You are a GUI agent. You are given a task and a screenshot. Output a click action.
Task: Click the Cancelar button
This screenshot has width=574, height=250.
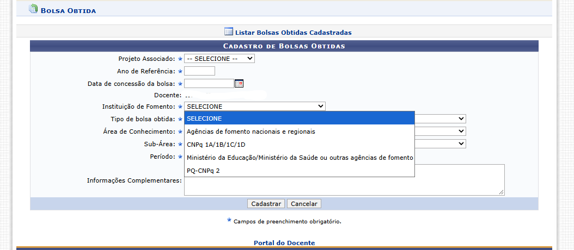pos(304,204)
